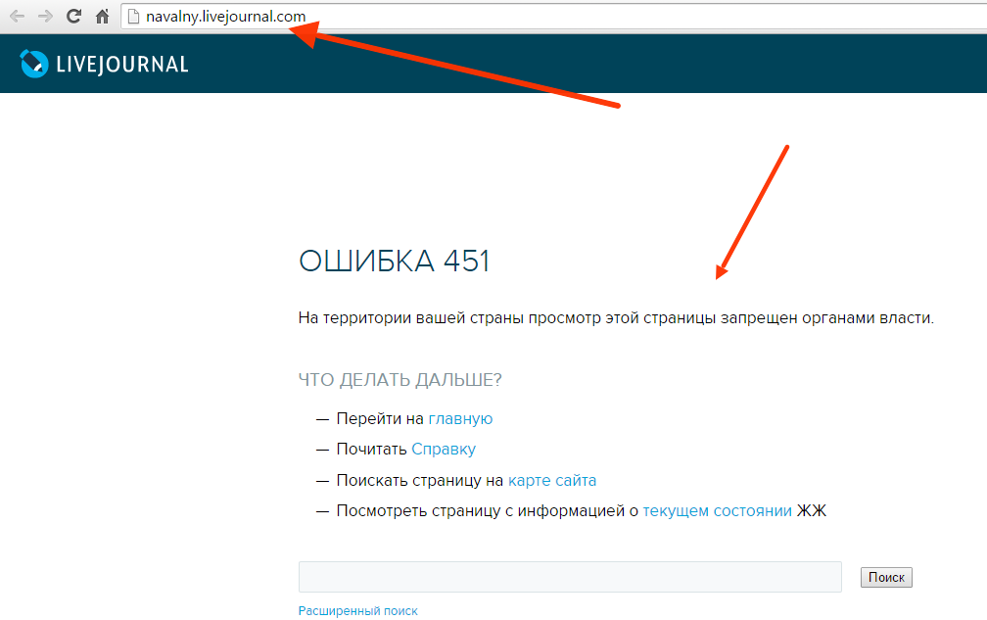
Task: Click the browser back arrow
Action: pos(17,17)
